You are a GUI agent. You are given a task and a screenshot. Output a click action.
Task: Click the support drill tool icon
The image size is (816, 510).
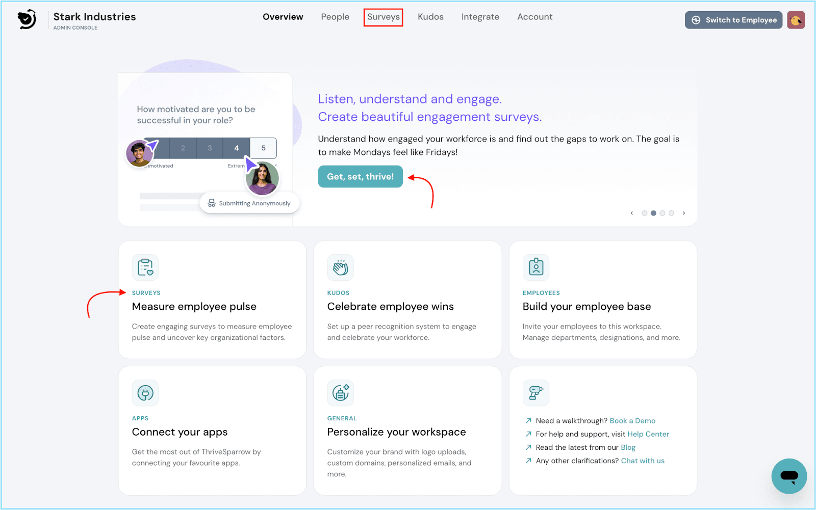pyautogui.click(x=536, y=393)
